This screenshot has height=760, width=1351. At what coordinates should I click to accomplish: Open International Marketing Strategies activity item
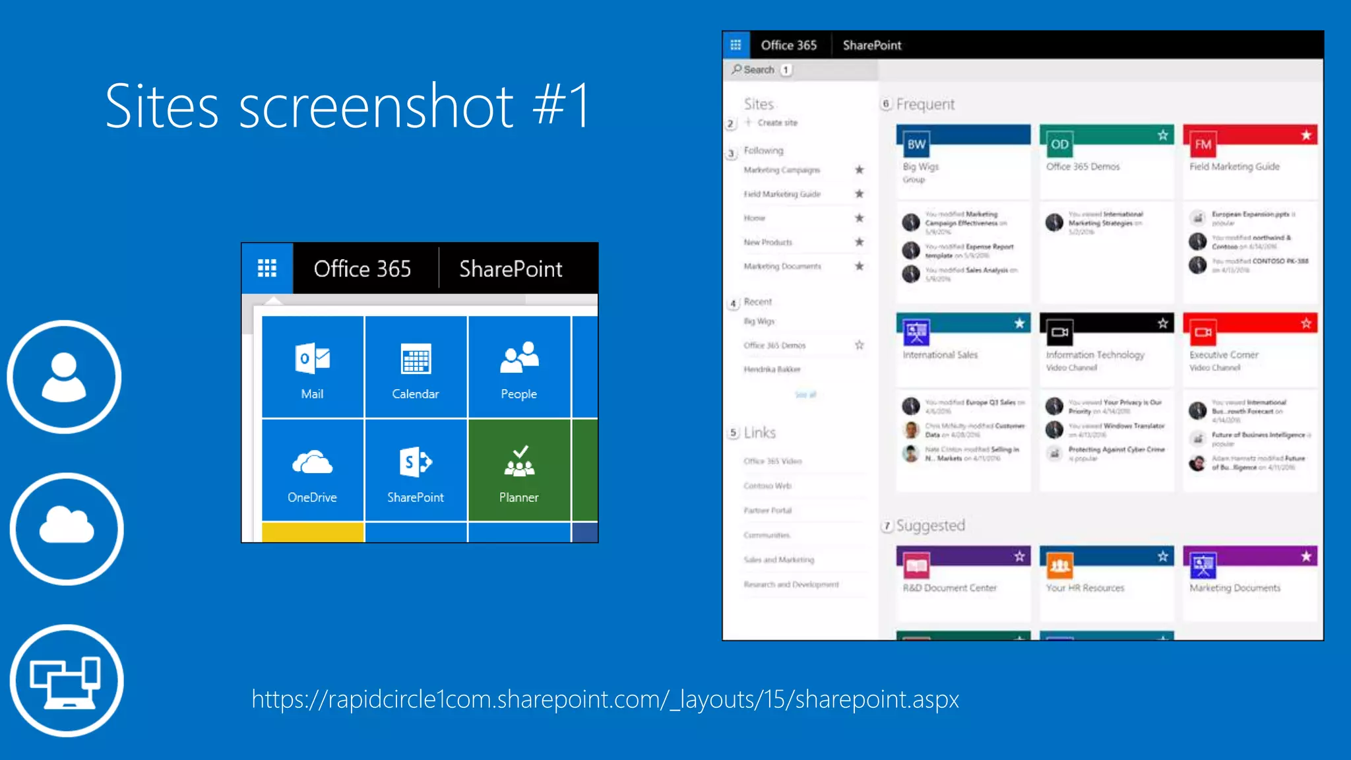point(1106,223)
